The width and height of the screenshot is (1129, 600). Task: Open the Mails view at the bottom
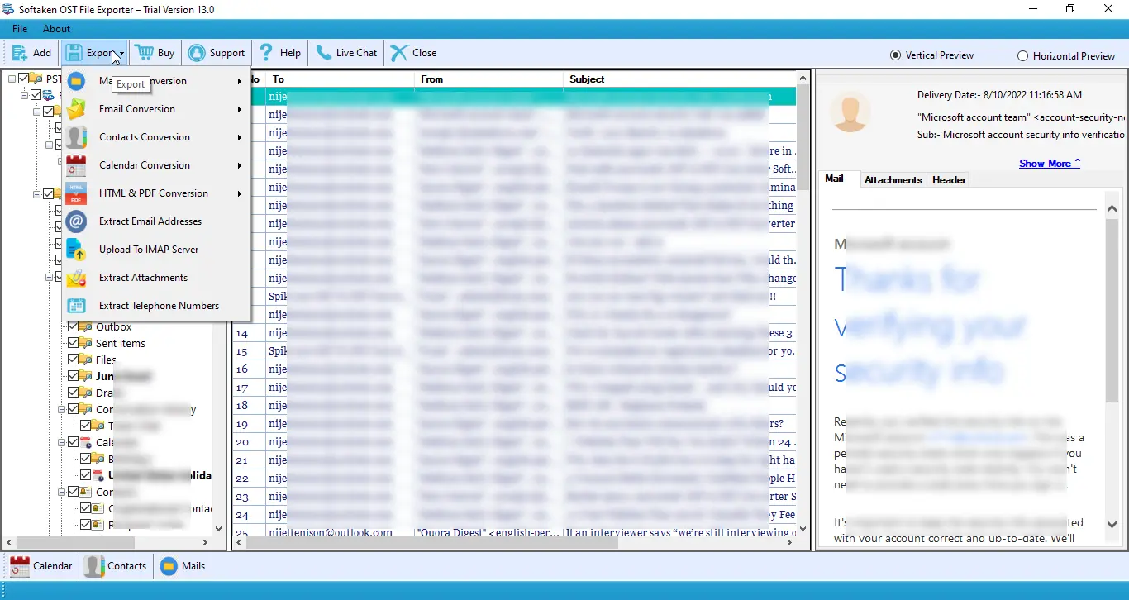point(183,566)
